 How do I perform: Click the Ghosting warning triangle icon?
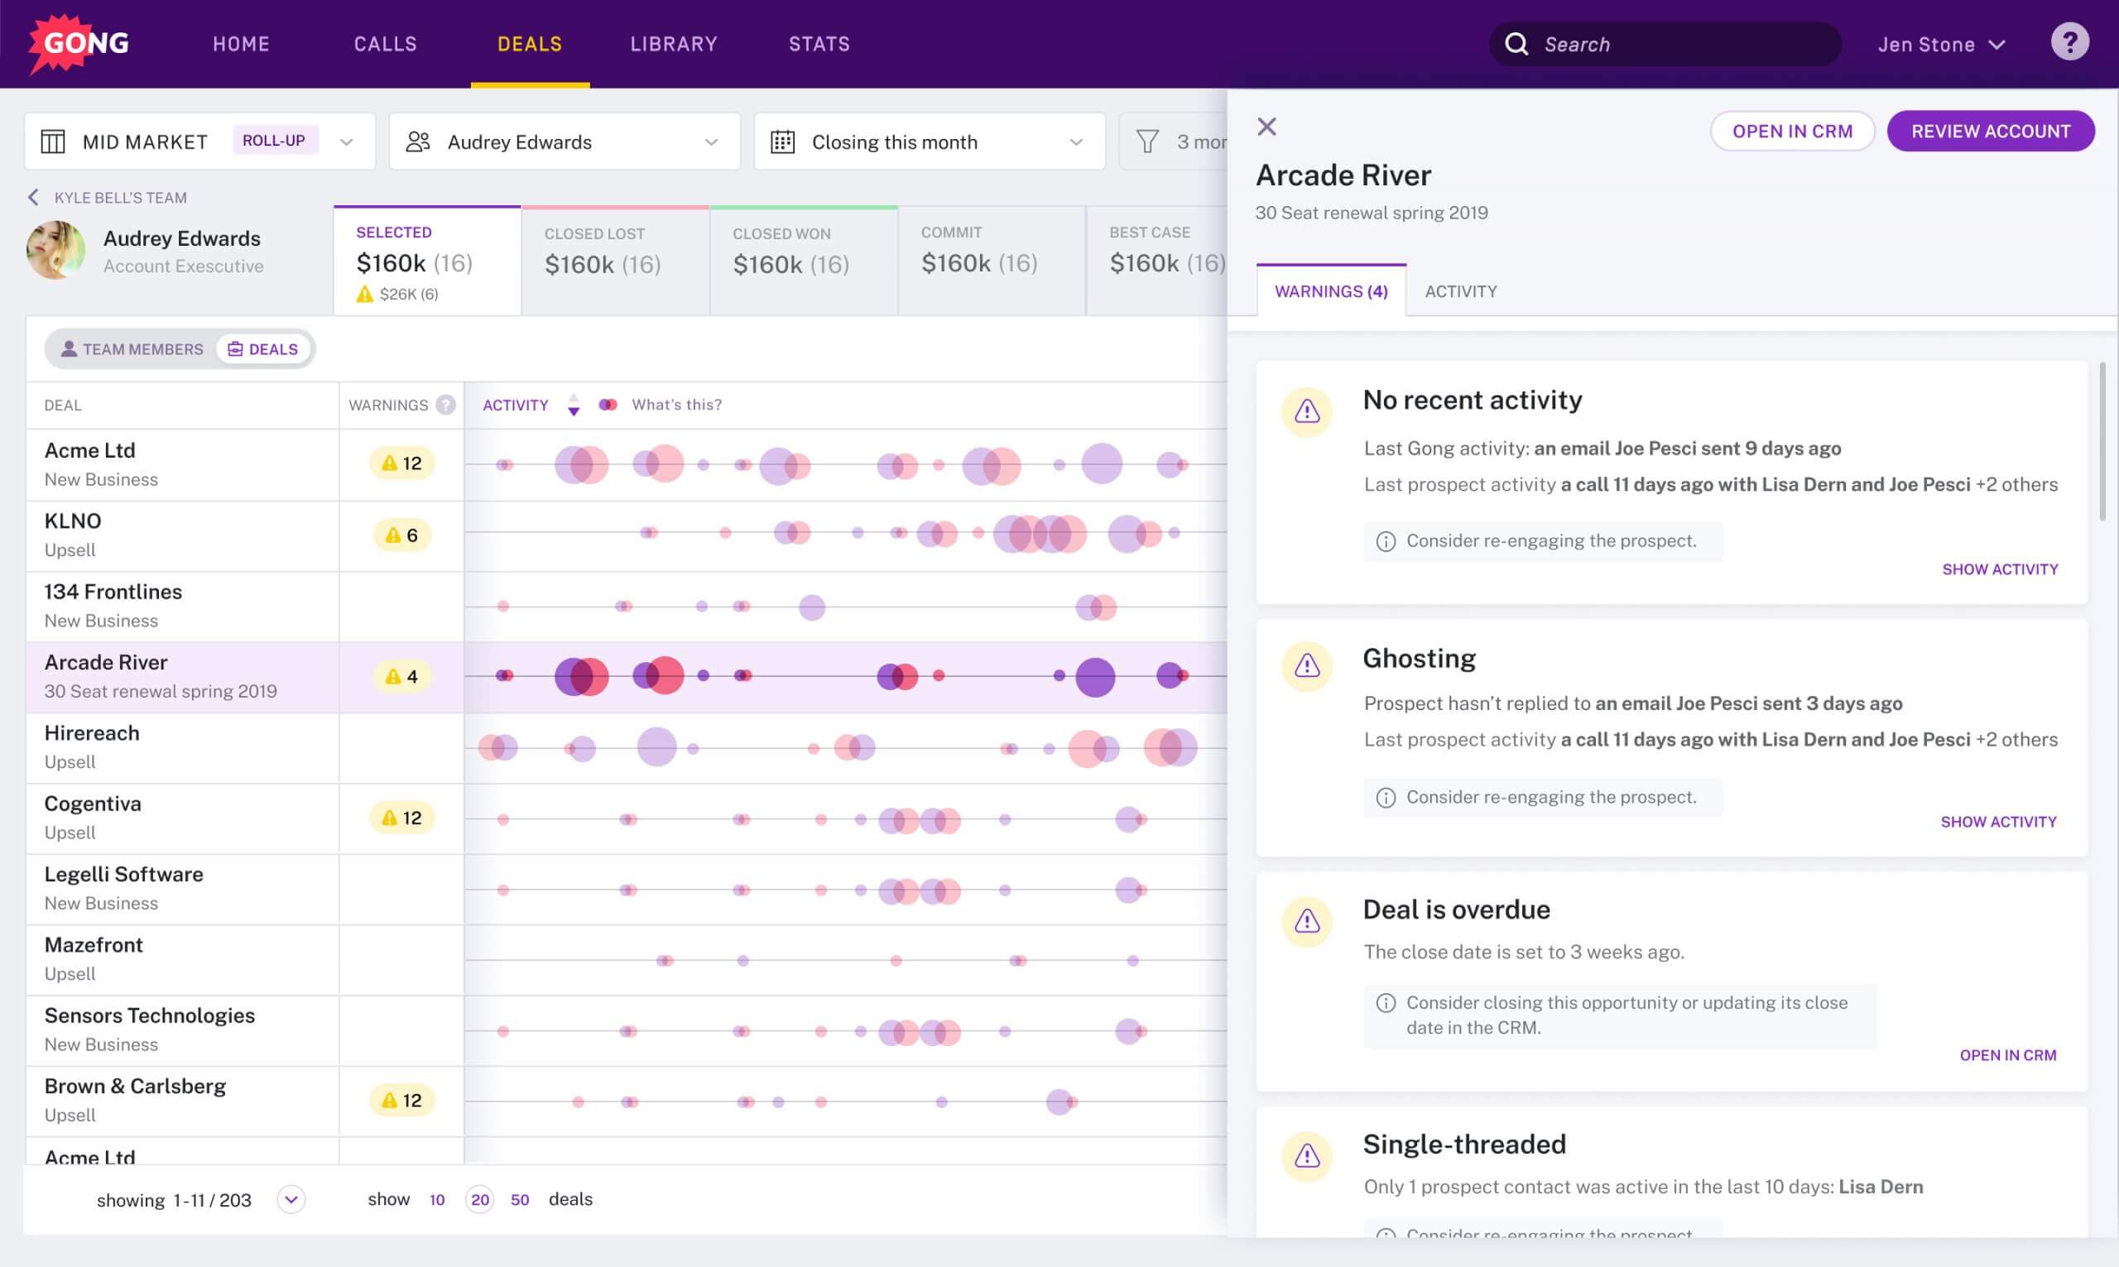[x=1306, y=666]
